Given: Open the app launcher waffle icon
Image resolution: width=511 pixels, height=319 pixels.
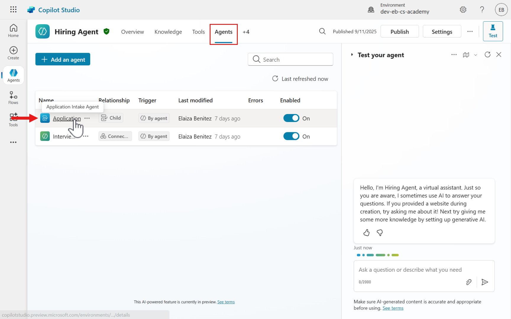Looking at the screenshot, I should (13, 9).
